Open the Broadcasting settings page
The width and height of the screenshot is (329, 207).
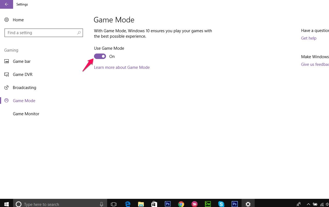click(x=24, y=88)
